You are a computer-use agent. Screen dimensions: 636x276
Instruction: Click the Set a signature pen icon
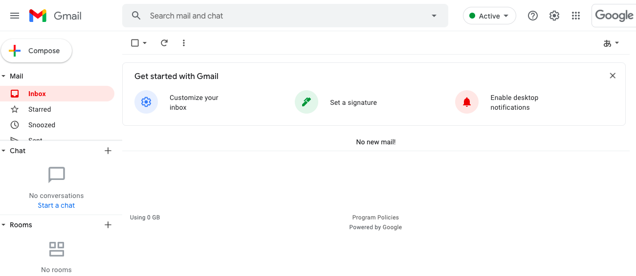point(307,102)
